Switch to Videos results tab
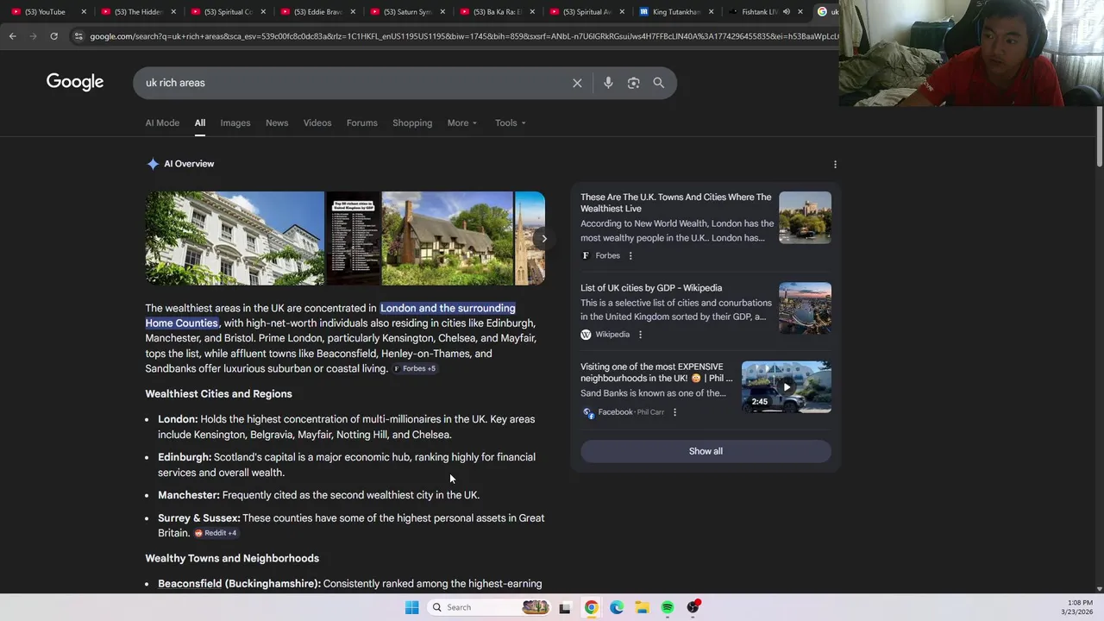The image size is (1104, 621). (x=317, y=122)
